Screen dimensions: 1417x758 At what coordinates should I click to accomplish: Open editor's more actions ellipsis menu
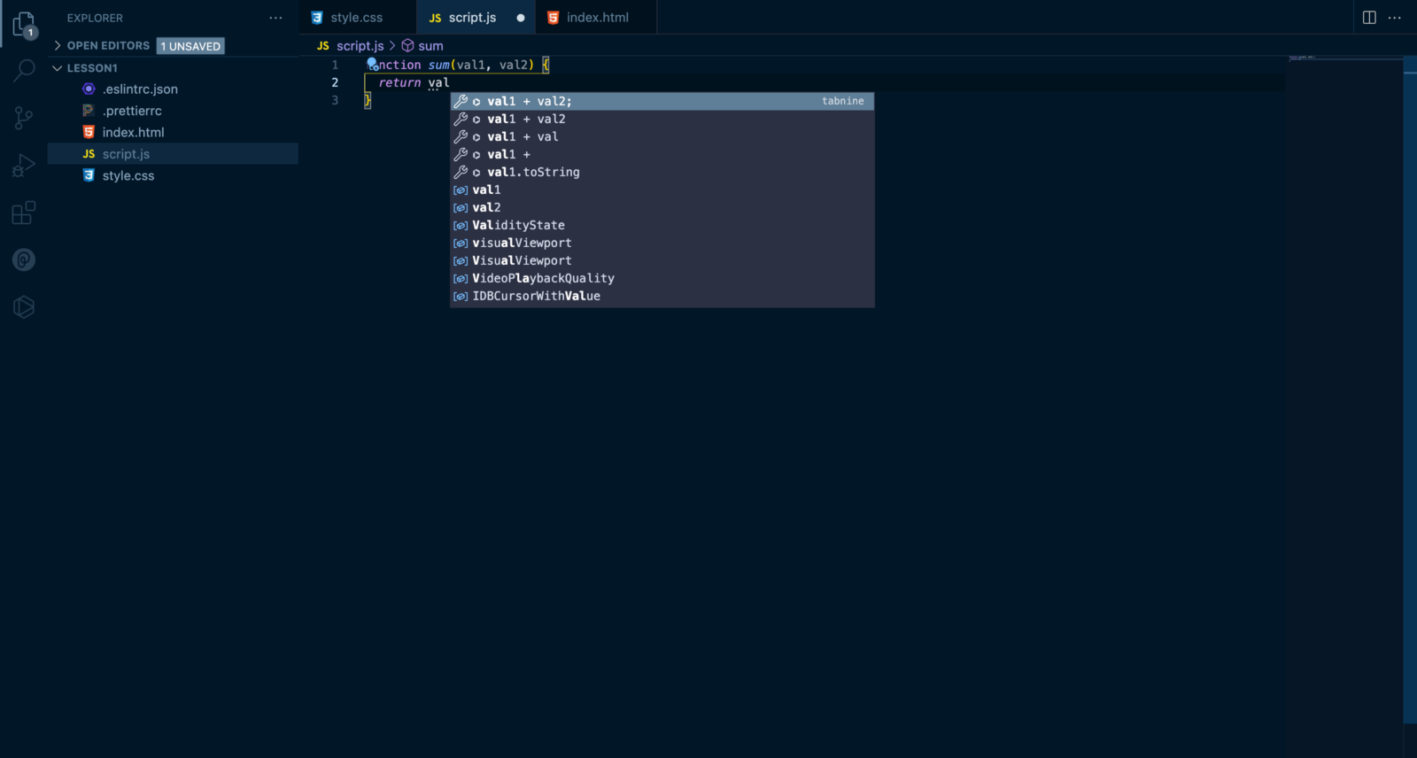1395,18
